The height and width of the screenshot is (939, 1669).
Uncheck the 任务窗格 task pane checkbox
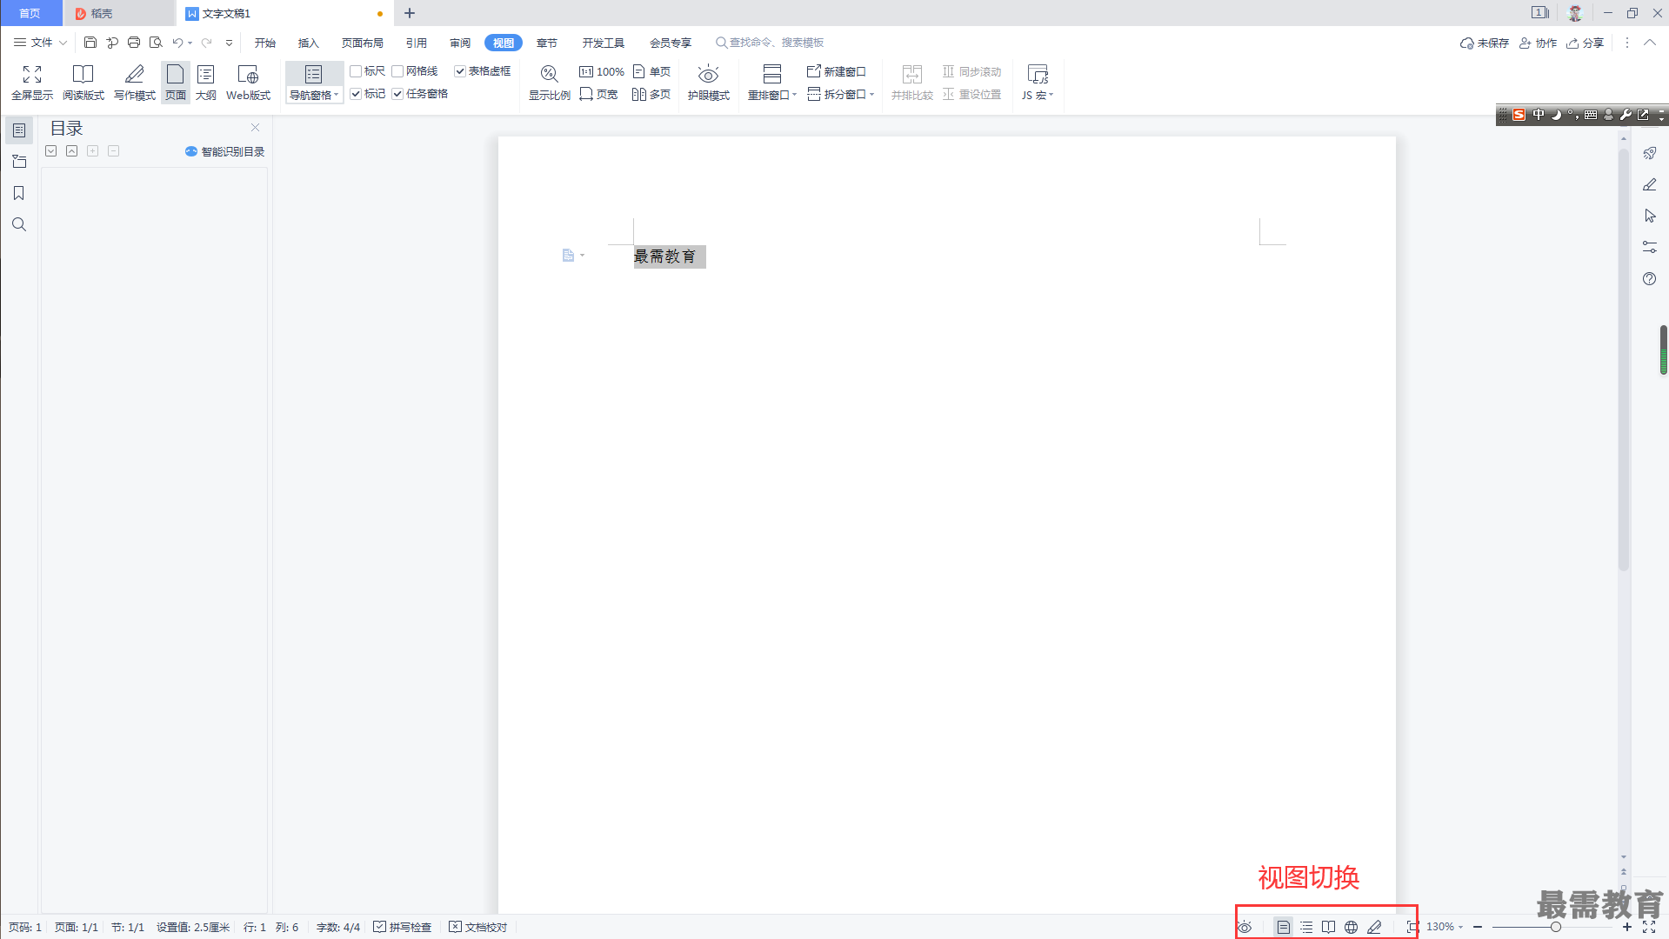click(x=397, y=94)
